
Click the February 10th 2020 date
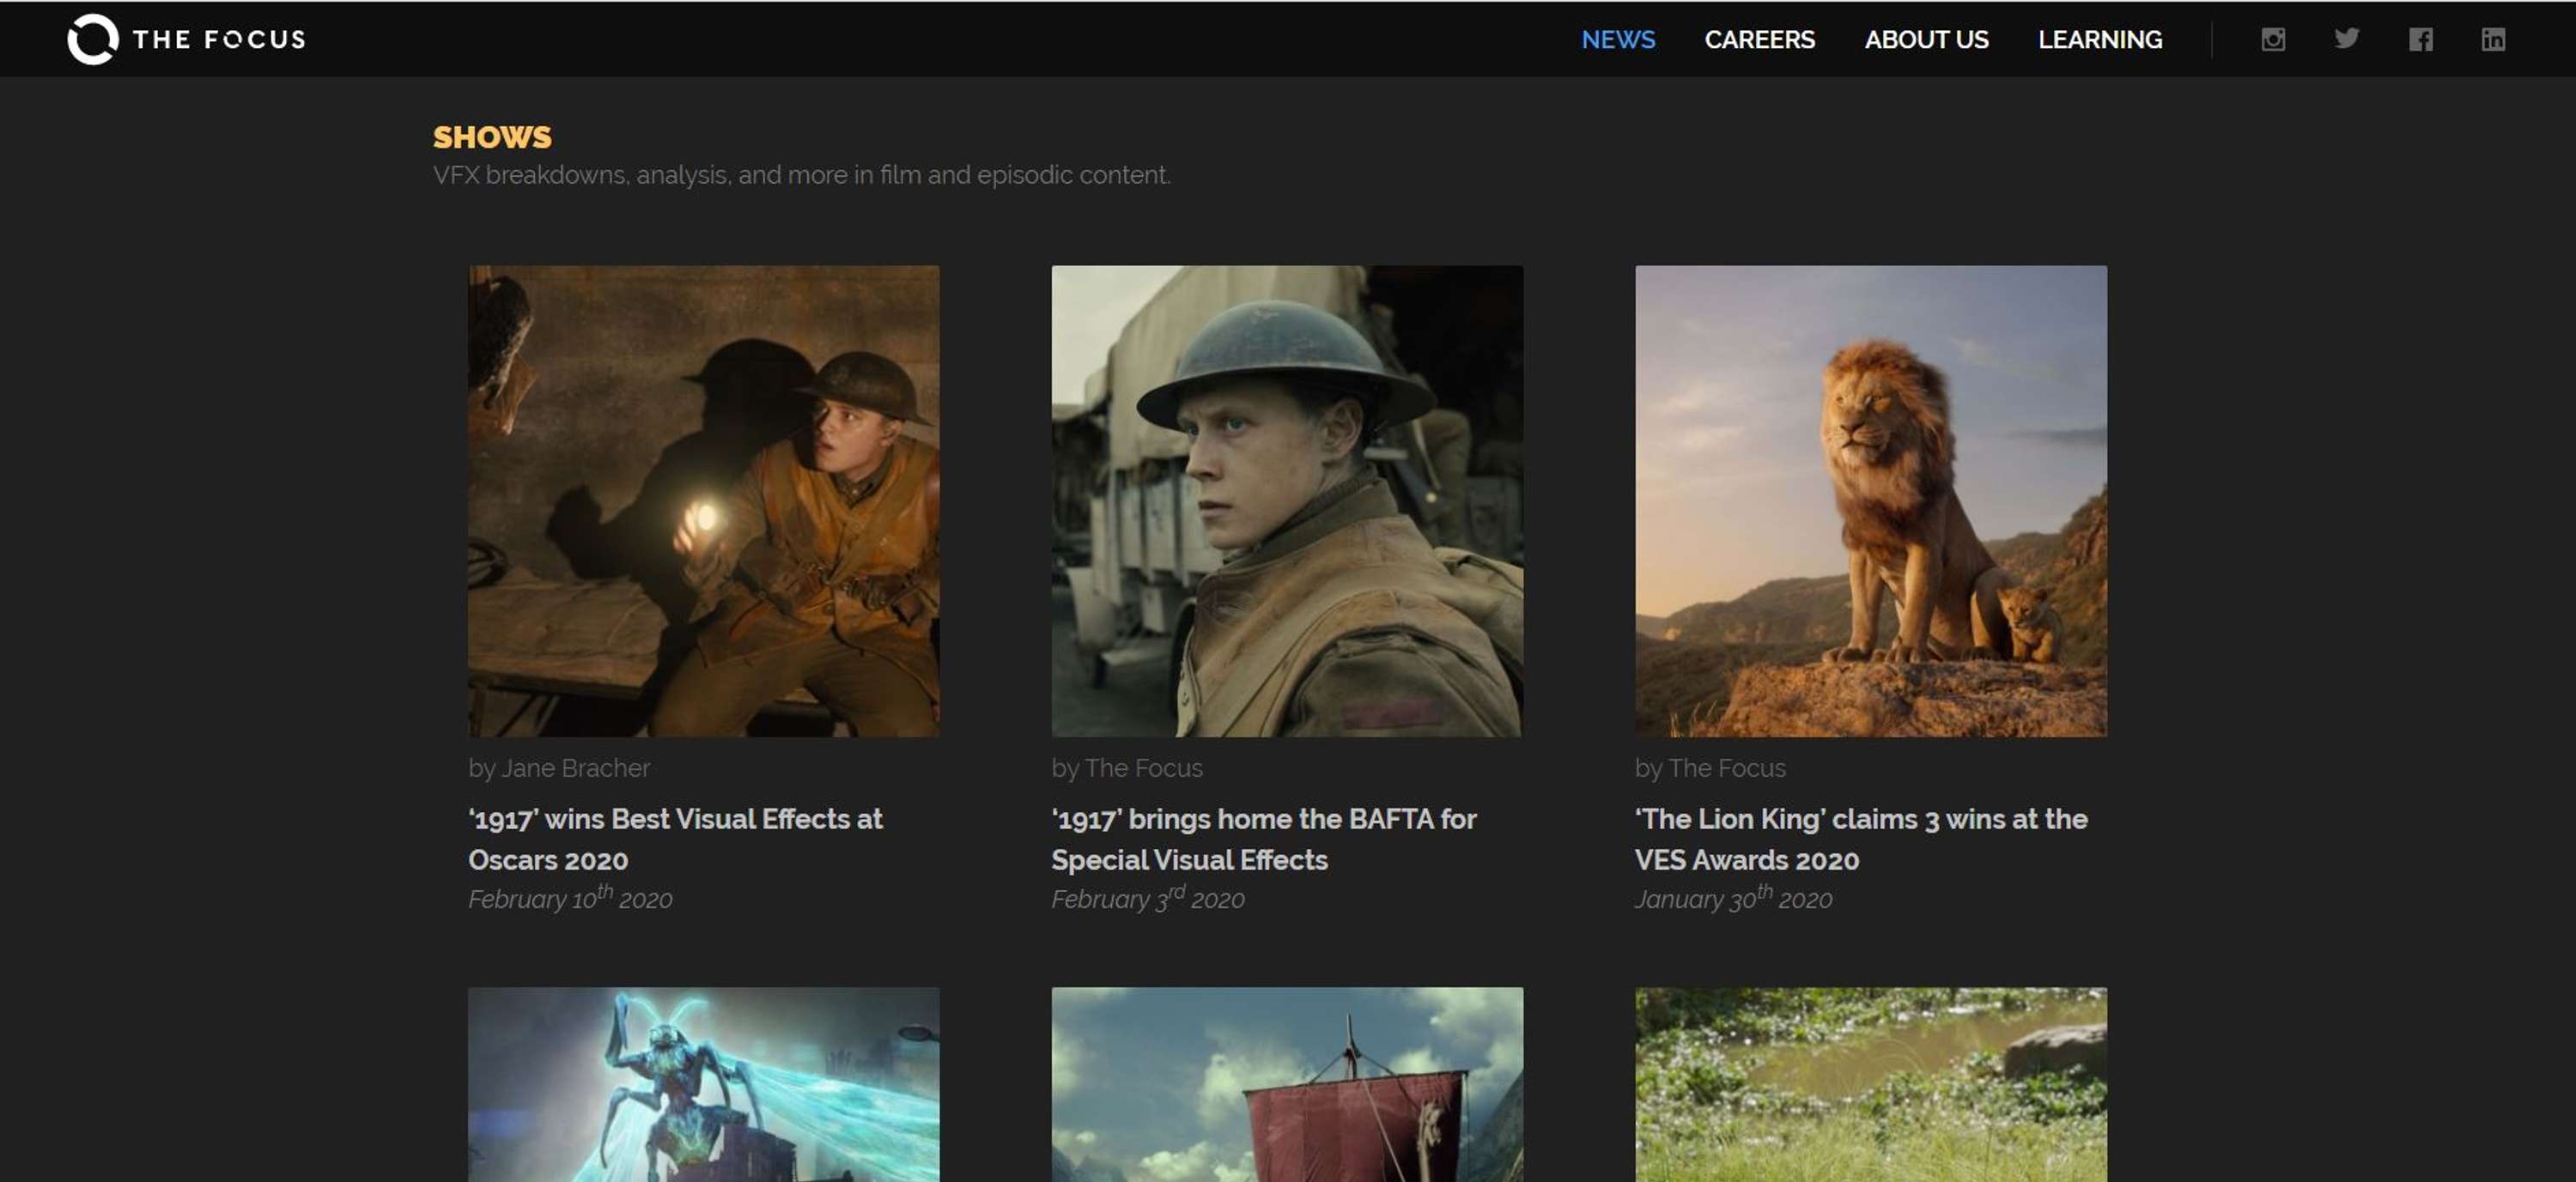pos(570,898)
